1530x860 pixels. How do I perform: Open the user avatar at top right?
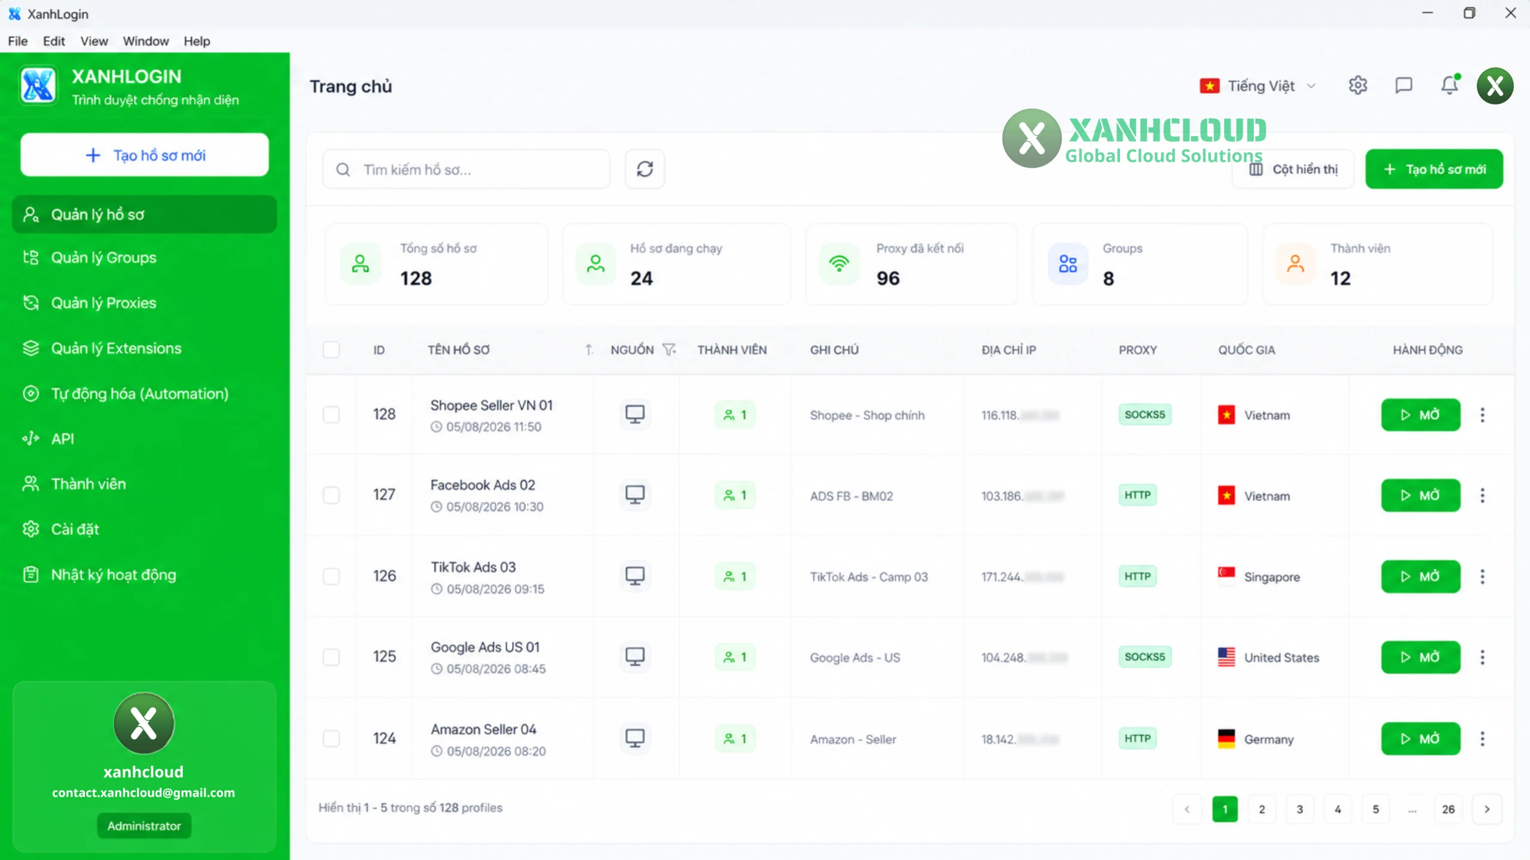(x=1495, y=86)
